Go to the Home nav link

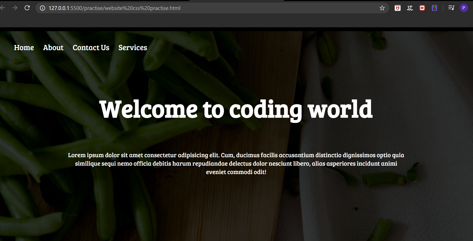tap(24, 48)
